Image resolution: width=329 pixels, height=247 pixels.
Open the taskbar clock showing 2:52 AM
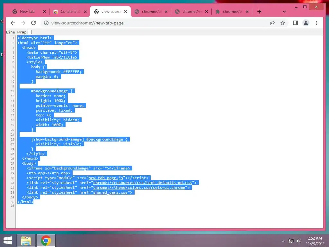click(x=315, y=241)
